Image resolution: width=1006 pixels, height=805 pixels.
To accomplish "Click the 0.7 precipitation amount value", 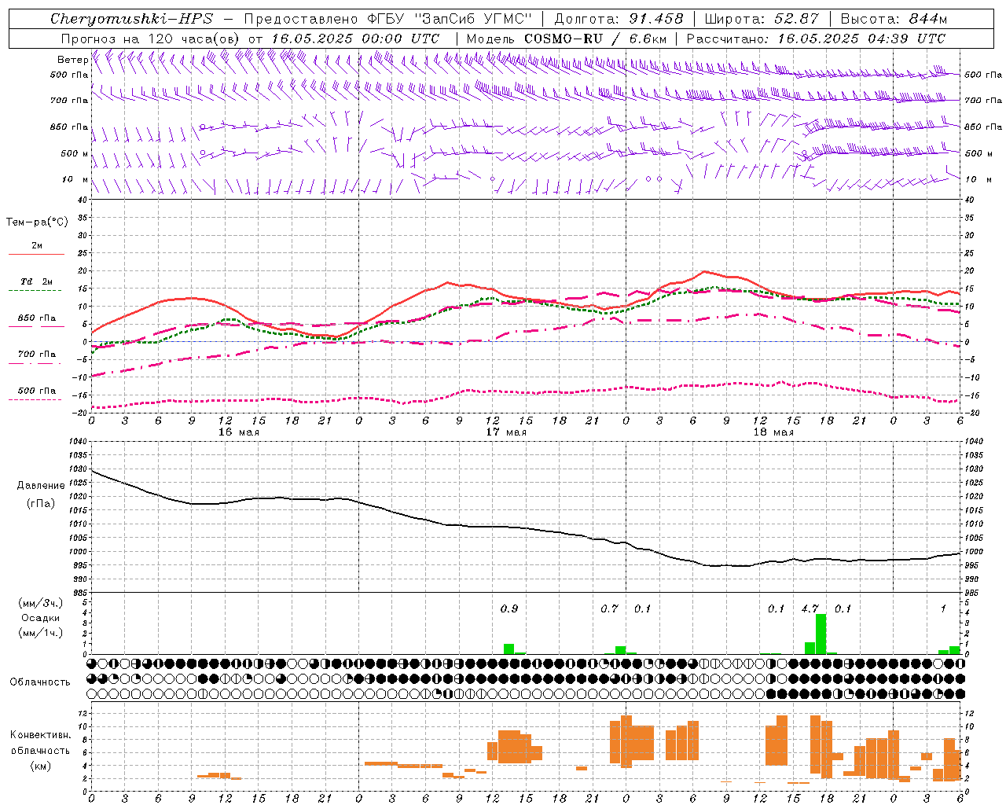I will [609, 608].
